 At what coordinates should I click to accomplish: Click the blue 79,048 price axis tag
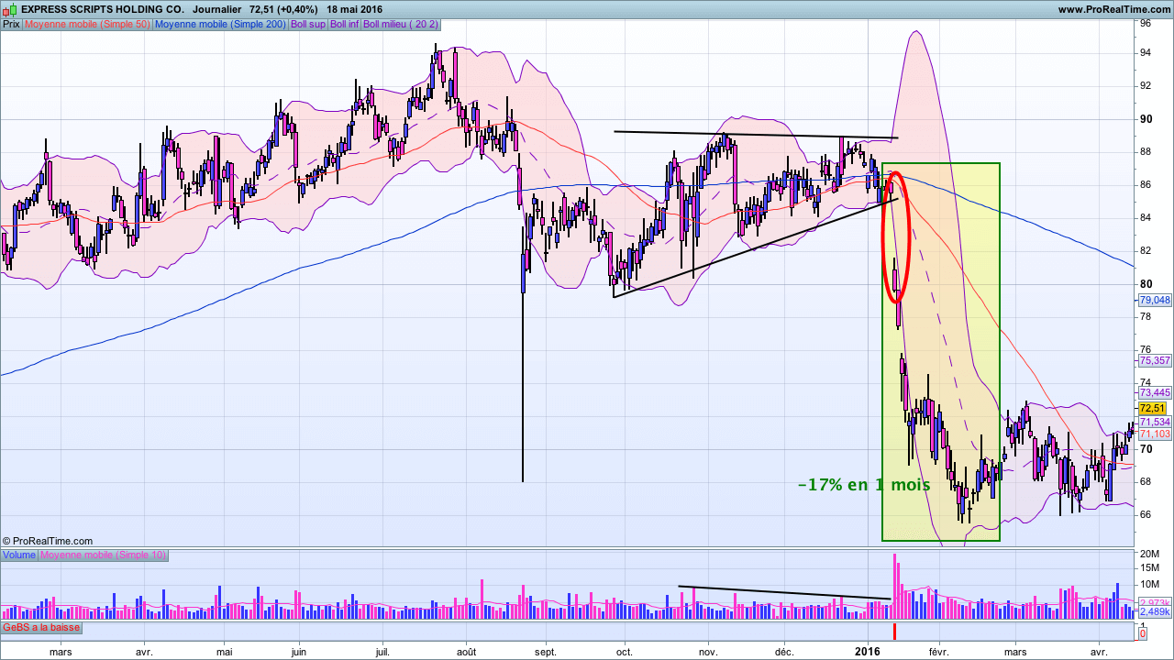click(1155, 300)
